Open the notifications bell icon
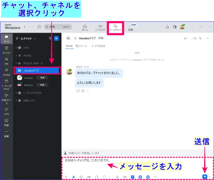Image resolution: width=214 pixels, height=180 pixels. pos(167,27)
